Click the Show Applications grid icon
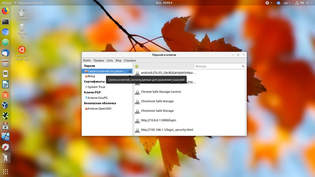Viewport: 315px width, 177px height. tap(5, 171)
